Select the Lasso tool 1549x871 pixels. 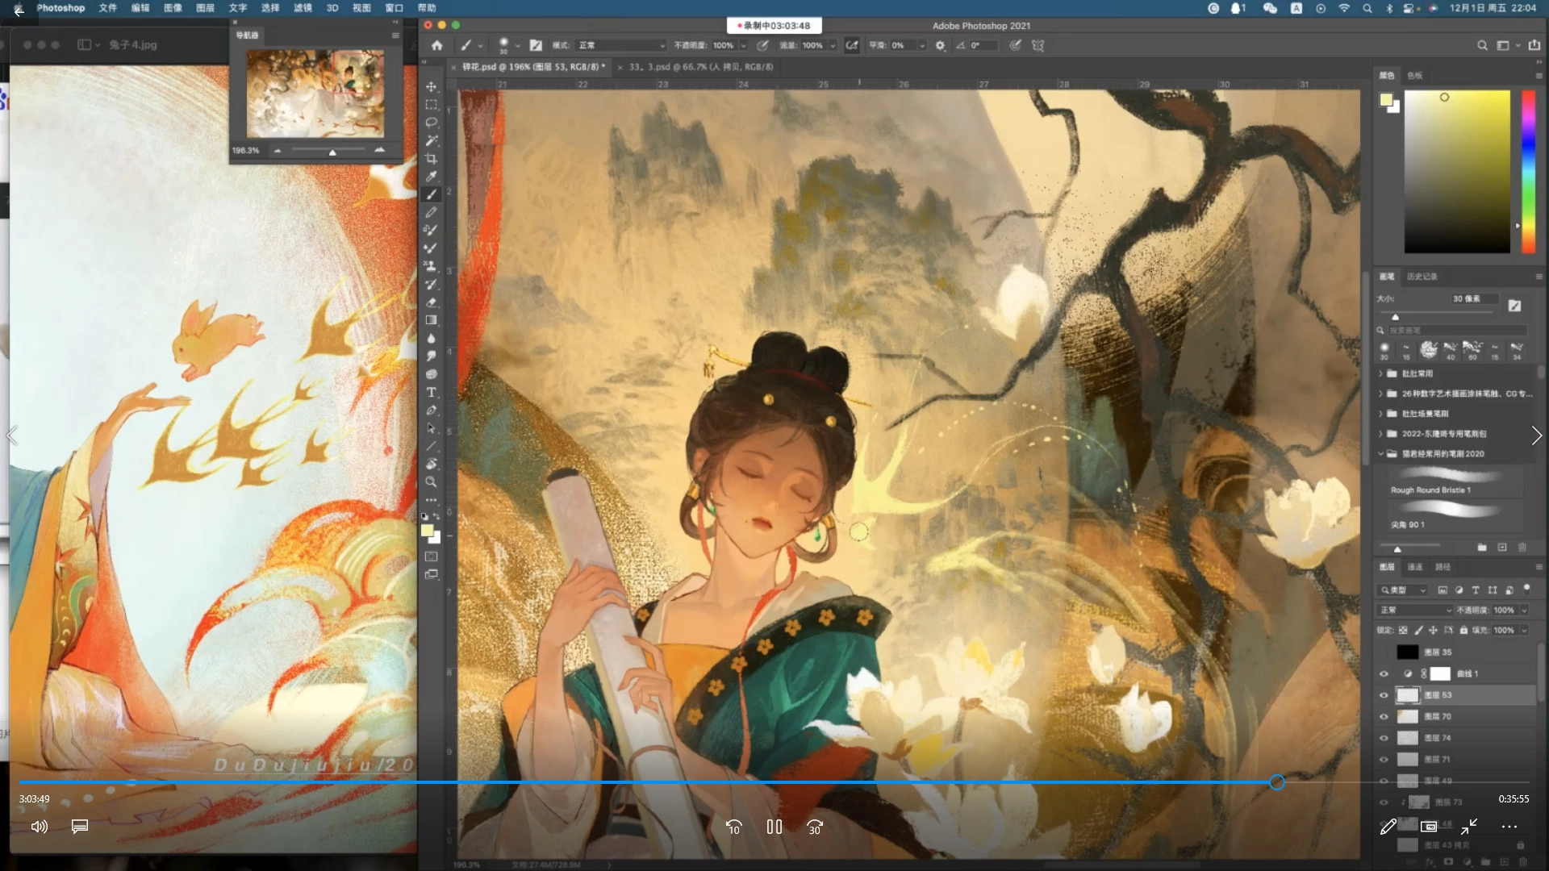coord(432,123)
